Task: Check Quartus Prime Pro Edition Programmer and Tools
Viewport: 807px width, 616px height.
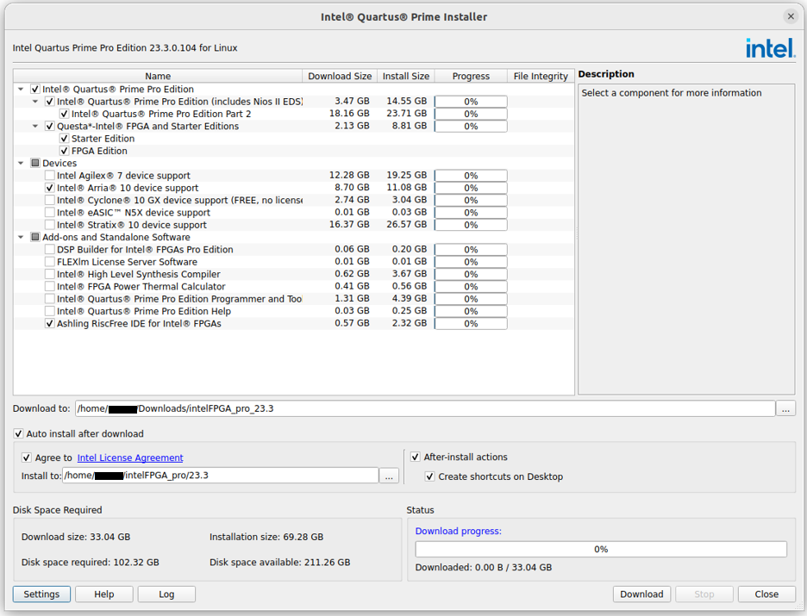Action: (49, 299)
